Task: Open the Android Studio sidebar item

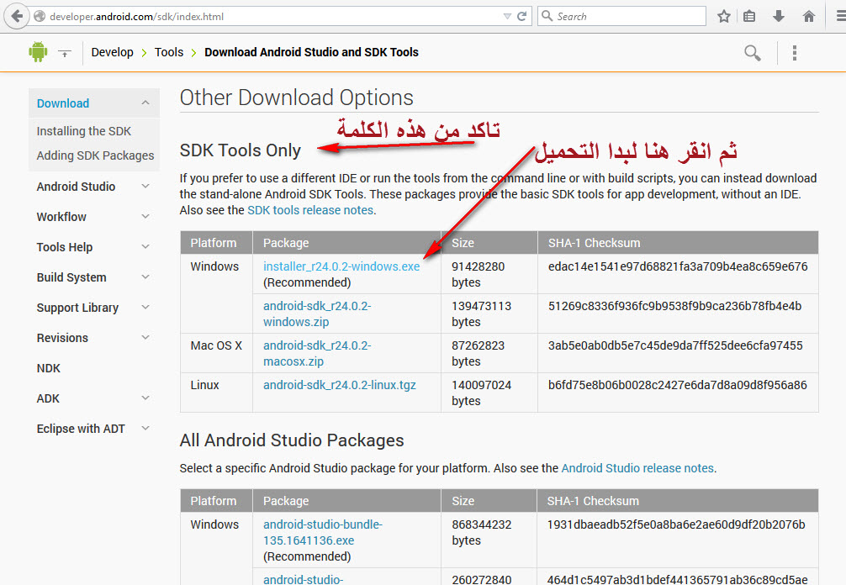Action: click(76, 187)
